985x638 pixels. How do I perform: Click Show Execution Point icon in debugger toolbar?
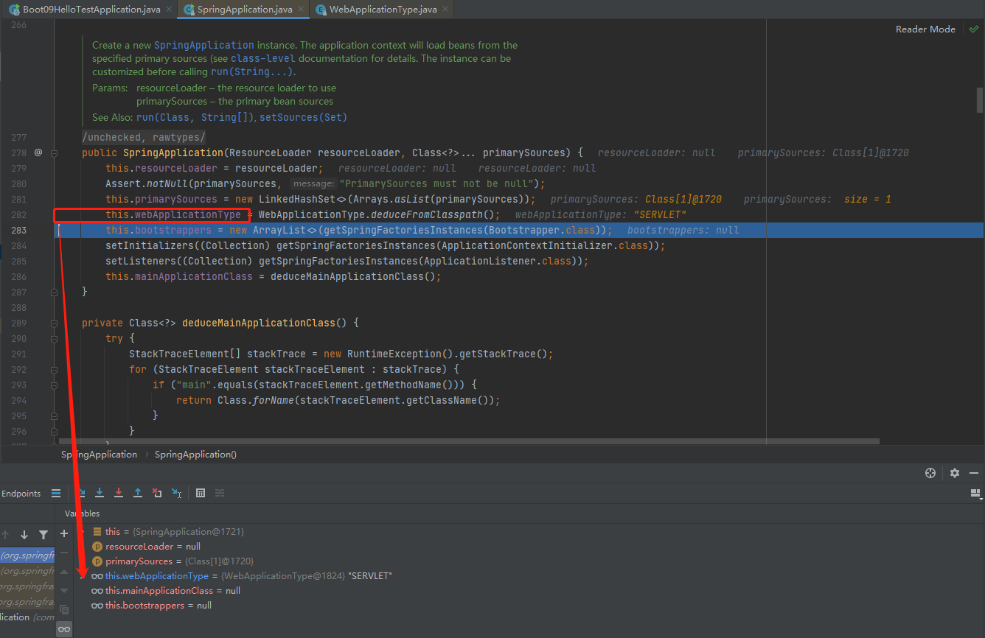(56, 493)
